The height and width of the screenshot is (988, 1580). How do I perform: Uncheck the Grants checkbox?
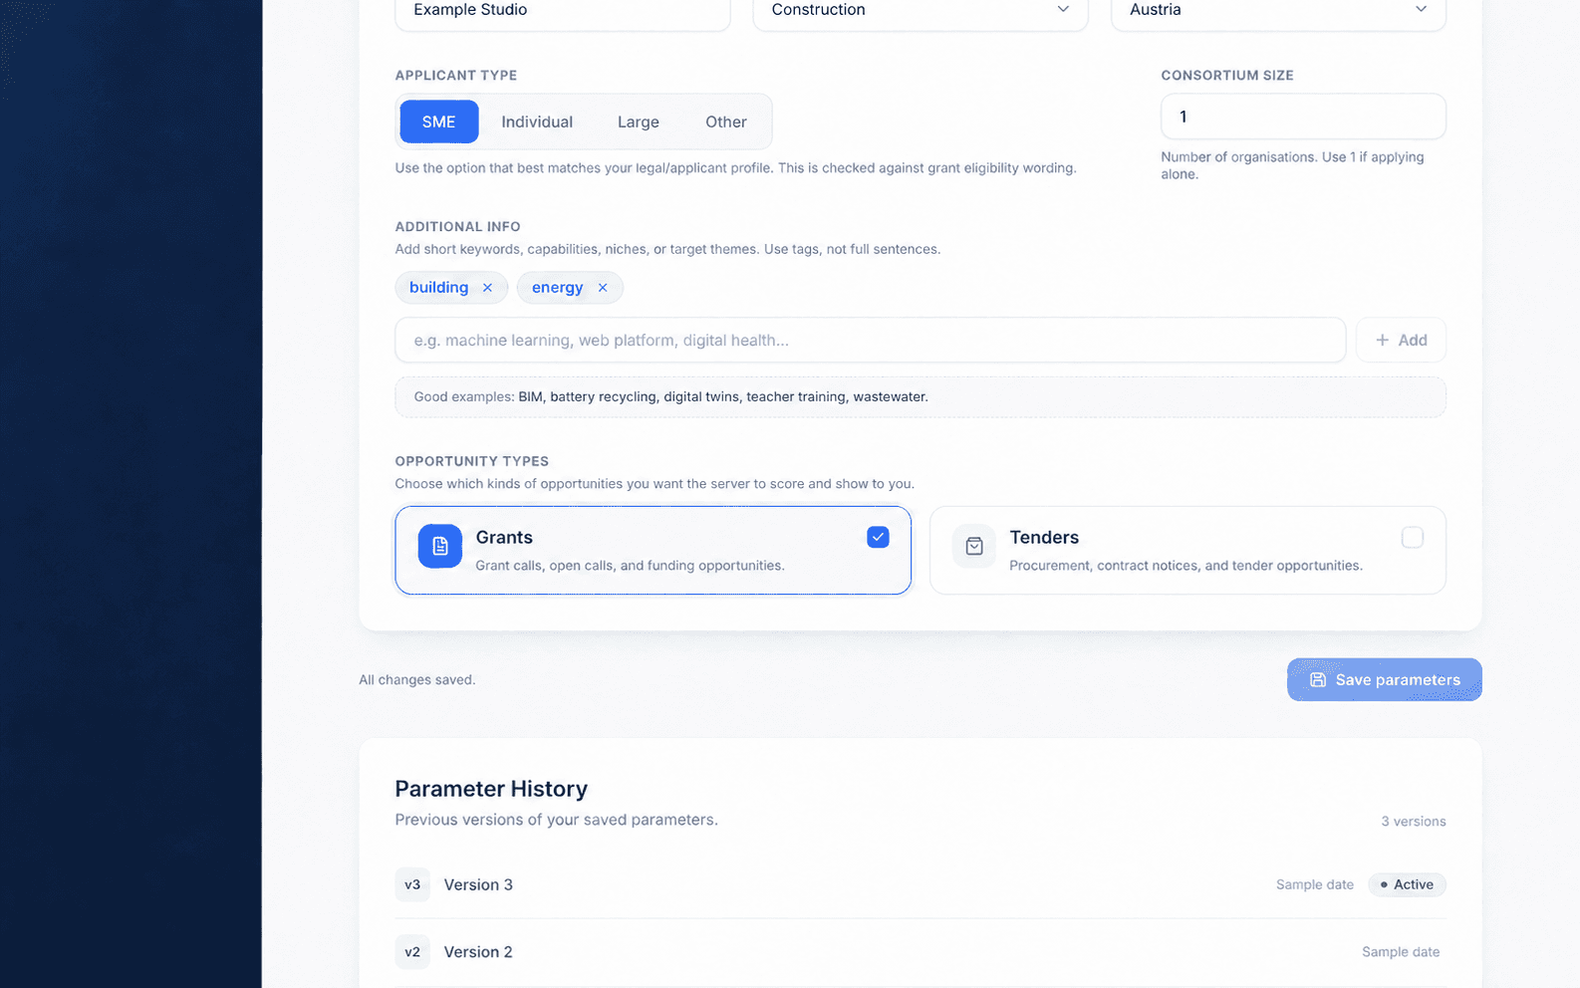point(878,538)
